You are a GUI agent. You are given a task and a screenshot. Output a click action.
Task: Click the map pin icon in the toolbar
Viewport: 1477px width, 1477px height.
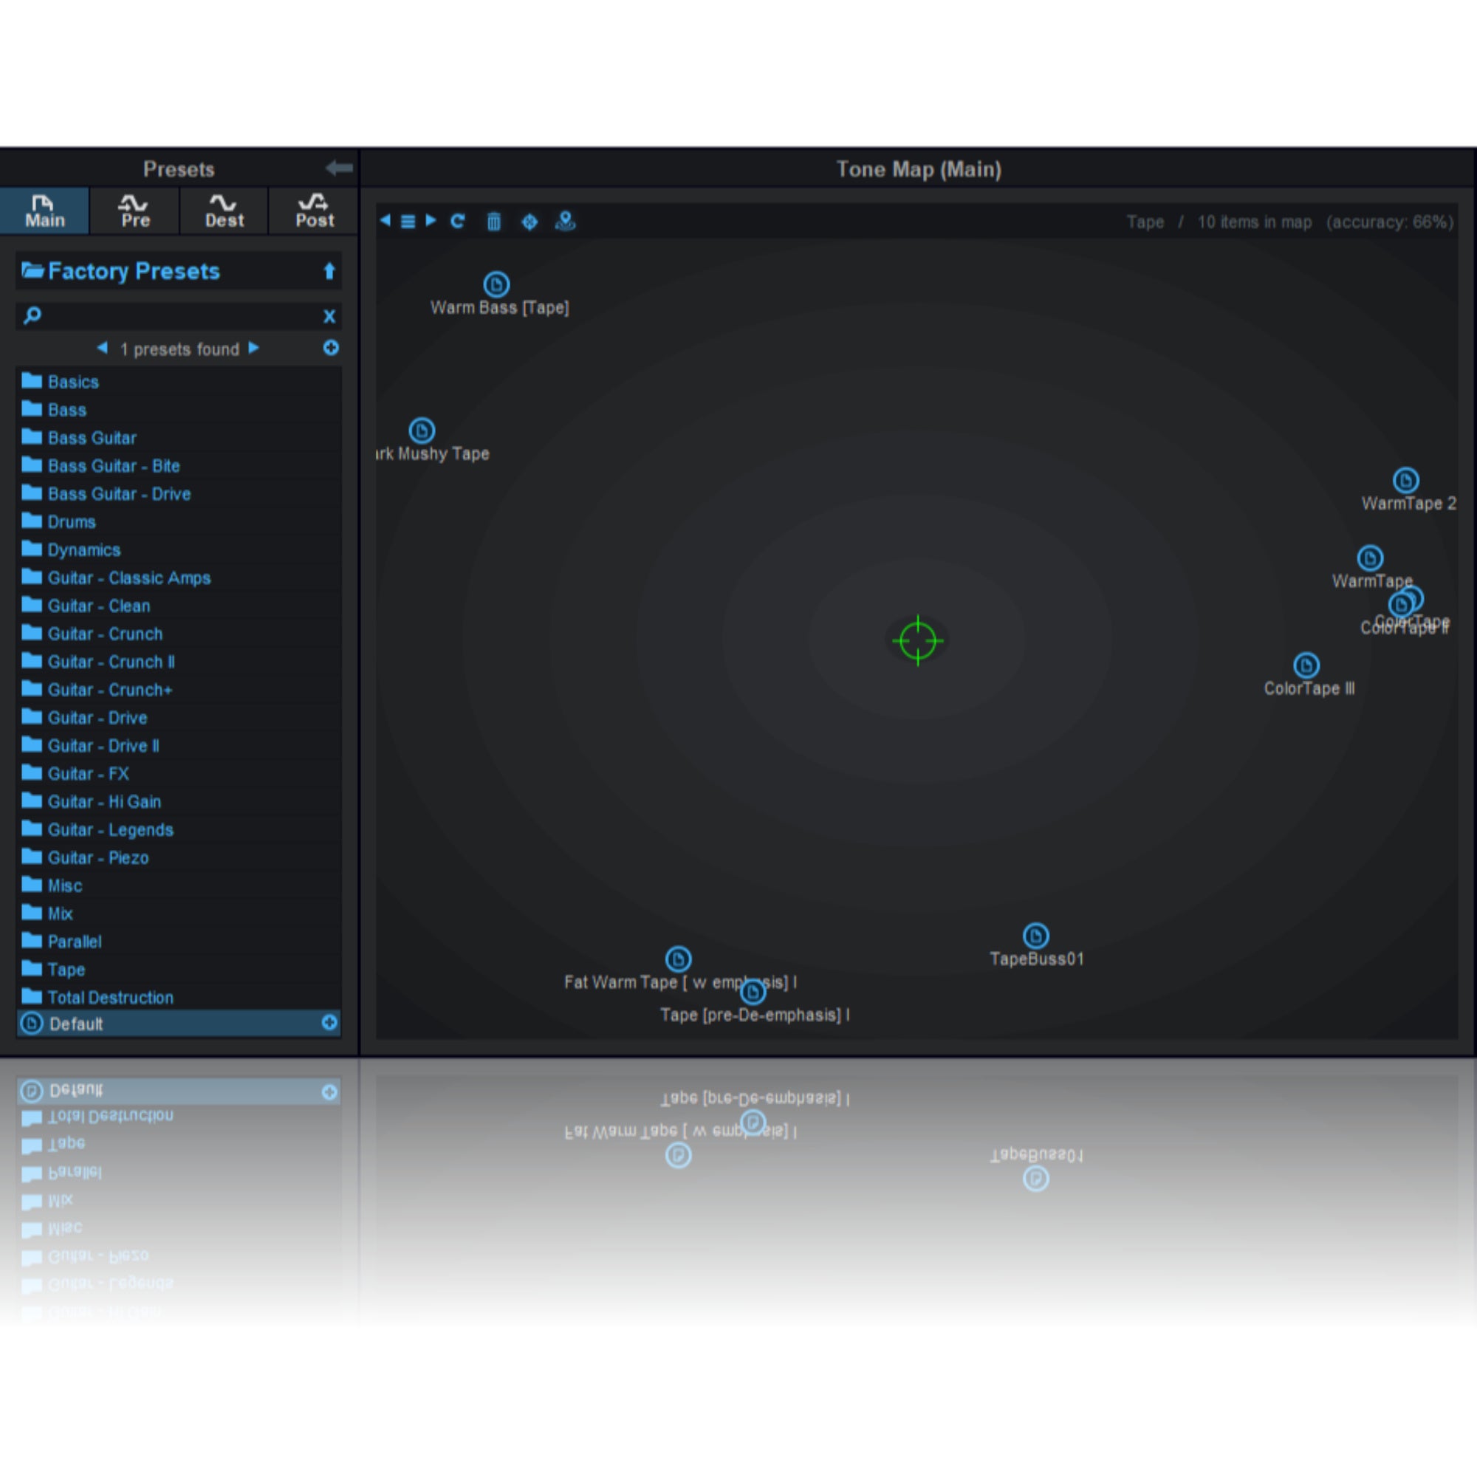565,221
